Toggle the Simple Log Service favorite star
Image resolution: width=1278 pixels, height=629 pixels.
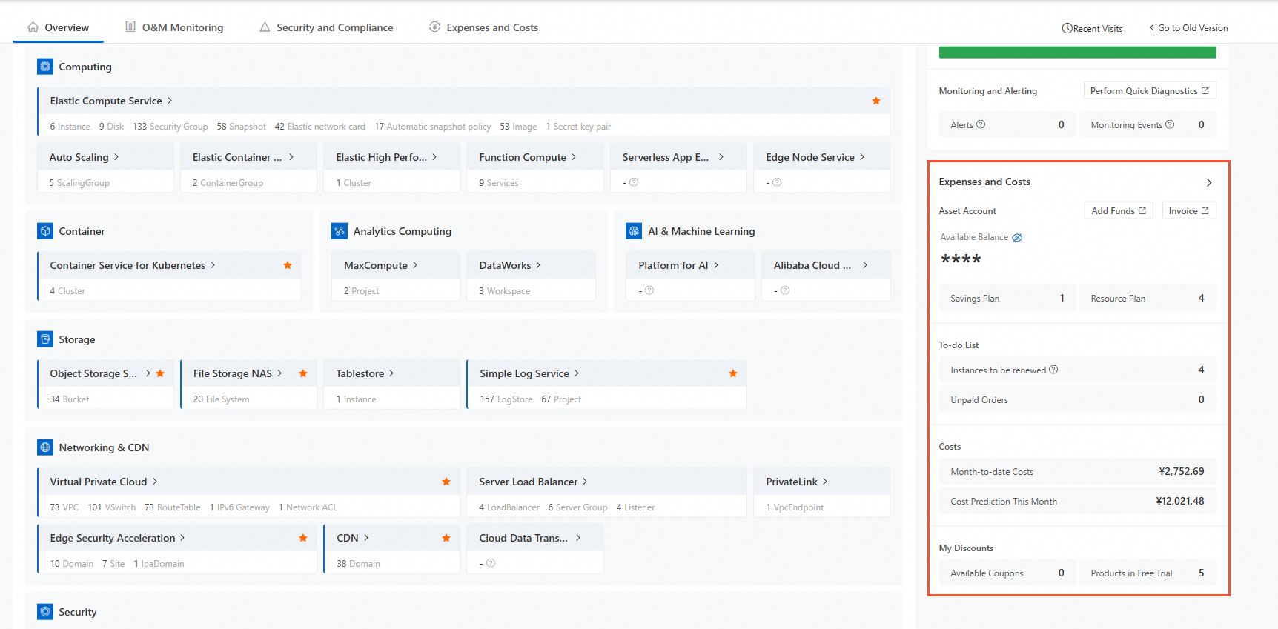pyautogui.click(x=733, y=373)
